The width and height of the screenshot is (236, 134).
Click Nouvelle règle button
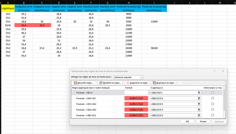pyautogui.click(x=83, y=83)
